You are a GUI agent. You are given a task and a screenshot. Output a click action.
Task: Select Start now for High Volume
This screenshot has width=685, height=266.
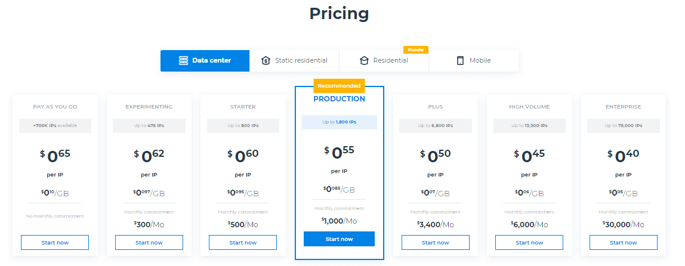click(529, 242)
